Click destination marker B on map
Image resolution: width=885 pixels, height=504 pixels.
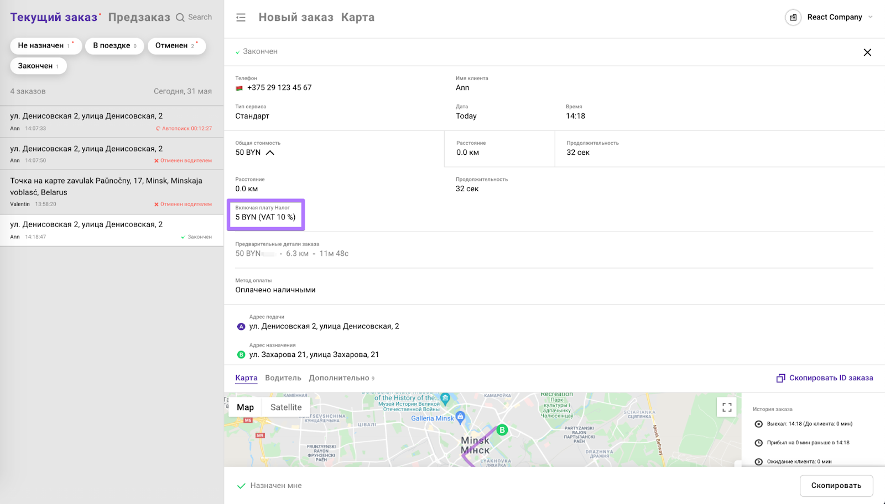502,430
